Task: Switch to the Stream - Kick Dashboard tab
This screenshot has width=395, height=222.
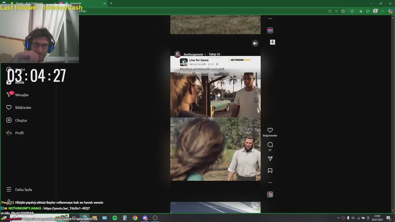Action: [x=29, y=3]
